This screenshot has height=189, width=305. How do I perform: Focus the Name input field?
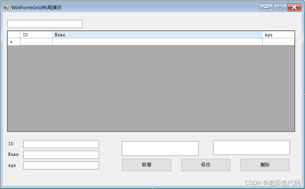(61, 155)
